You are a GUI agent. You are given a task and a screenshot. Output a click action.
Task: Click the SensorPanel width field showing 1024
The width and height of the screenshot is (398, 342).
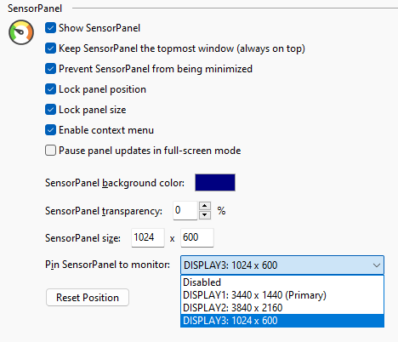[x=148, y=237]
